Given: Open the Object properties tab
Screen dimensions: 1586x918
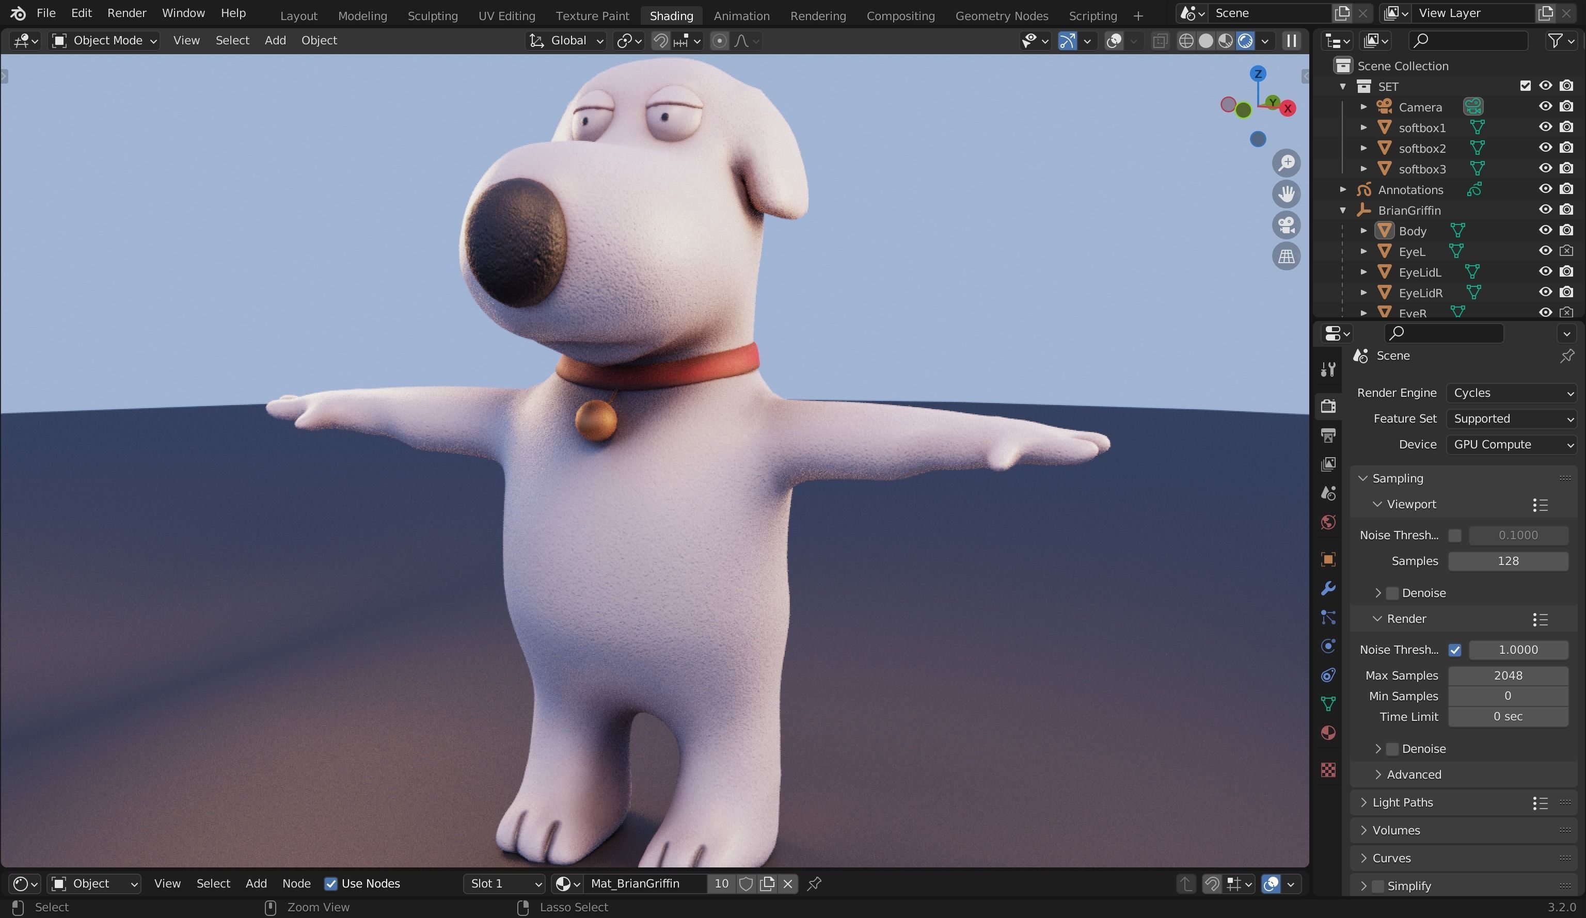Looking at the screenshot, I should pos(1328,559).
